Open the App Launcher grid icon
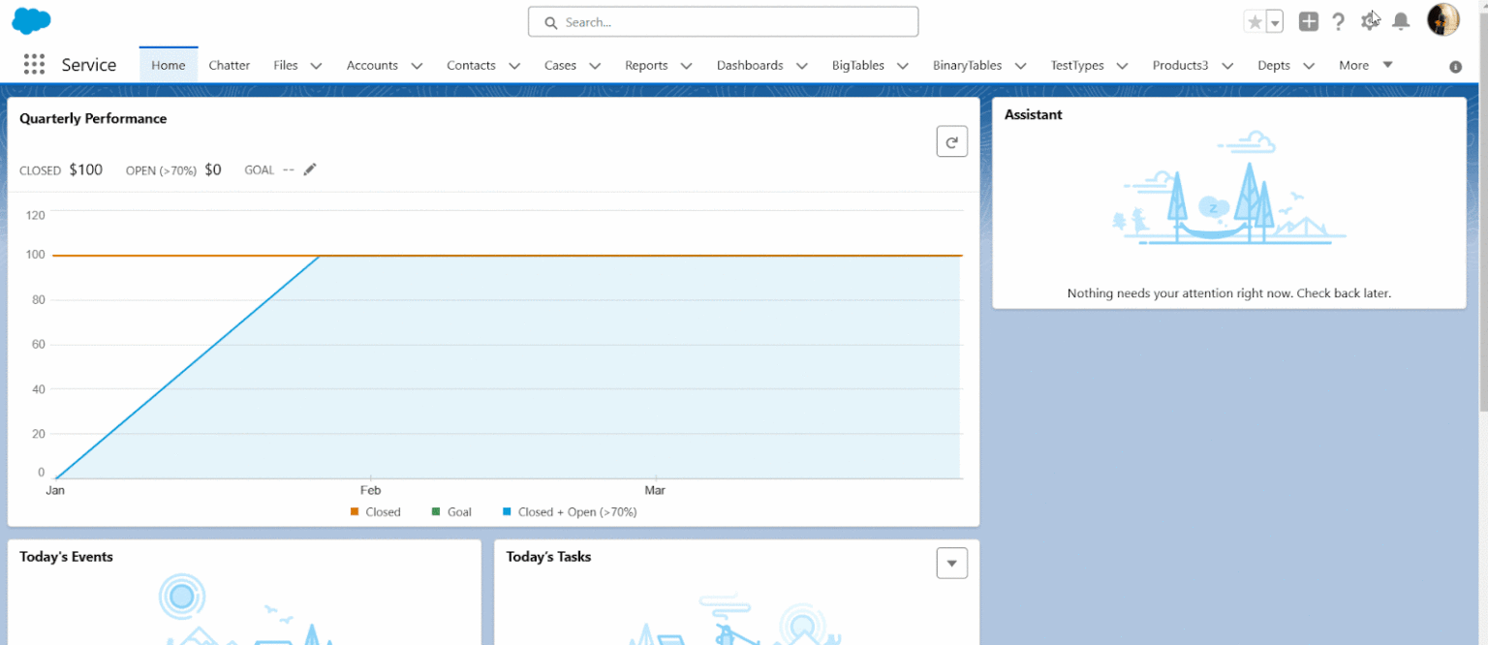1488x645 pixels. [34, 65]
